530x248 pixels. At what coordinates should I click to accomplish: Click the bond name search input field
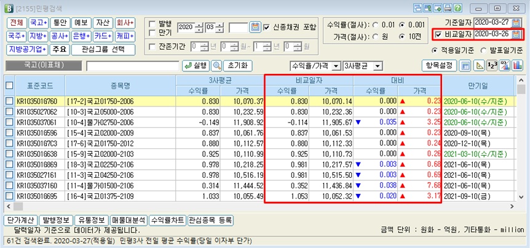pos(132,65)
